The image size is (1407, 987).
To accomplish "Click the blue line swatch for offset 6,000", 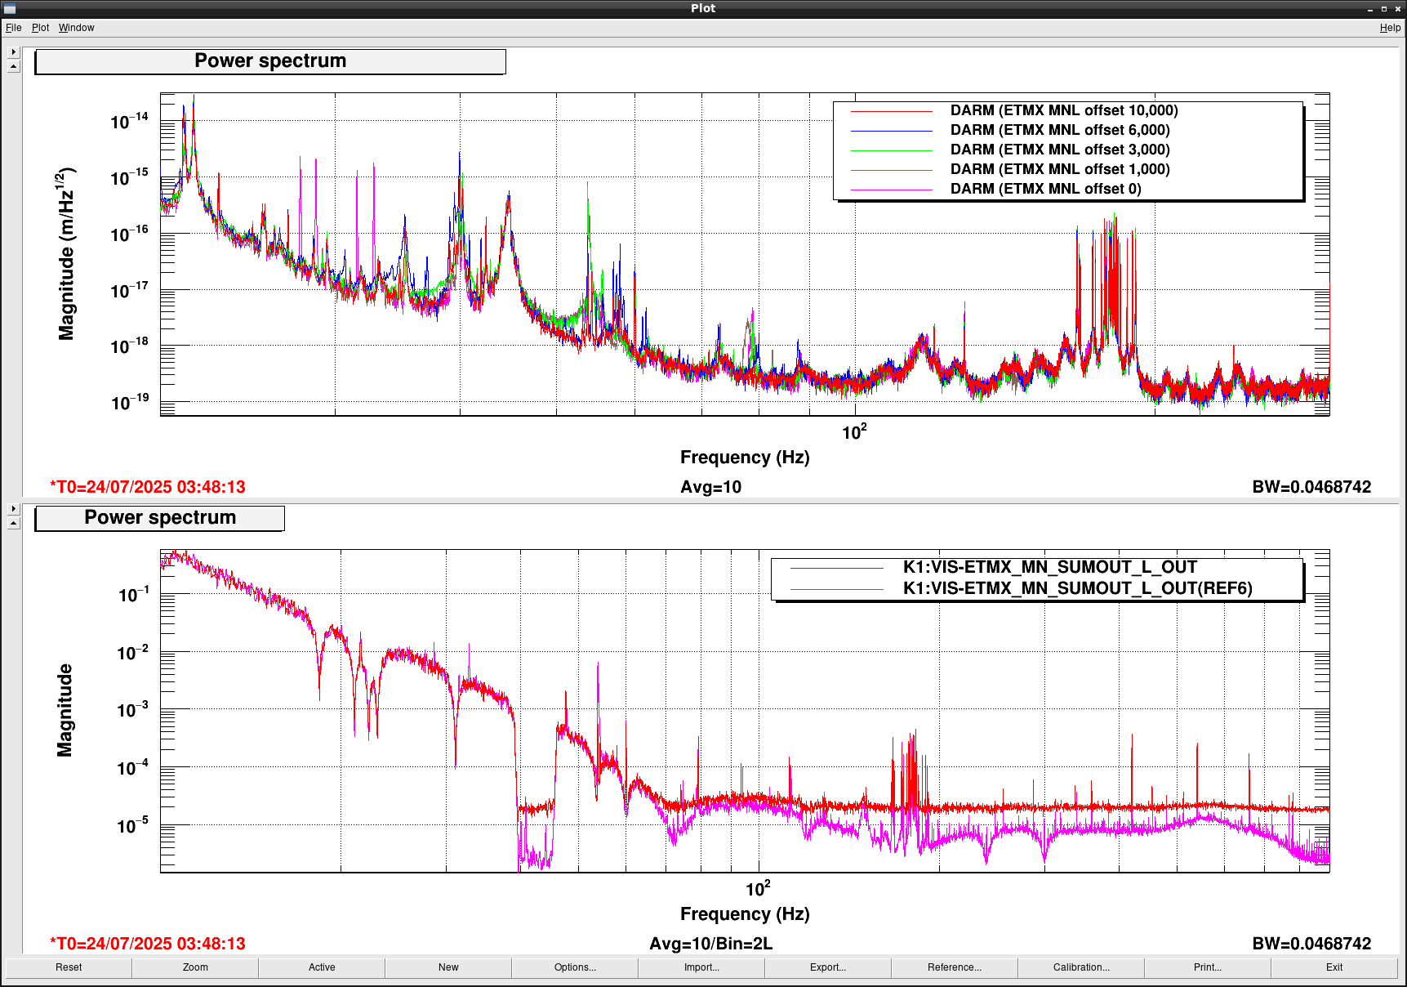I will (891, 131).
